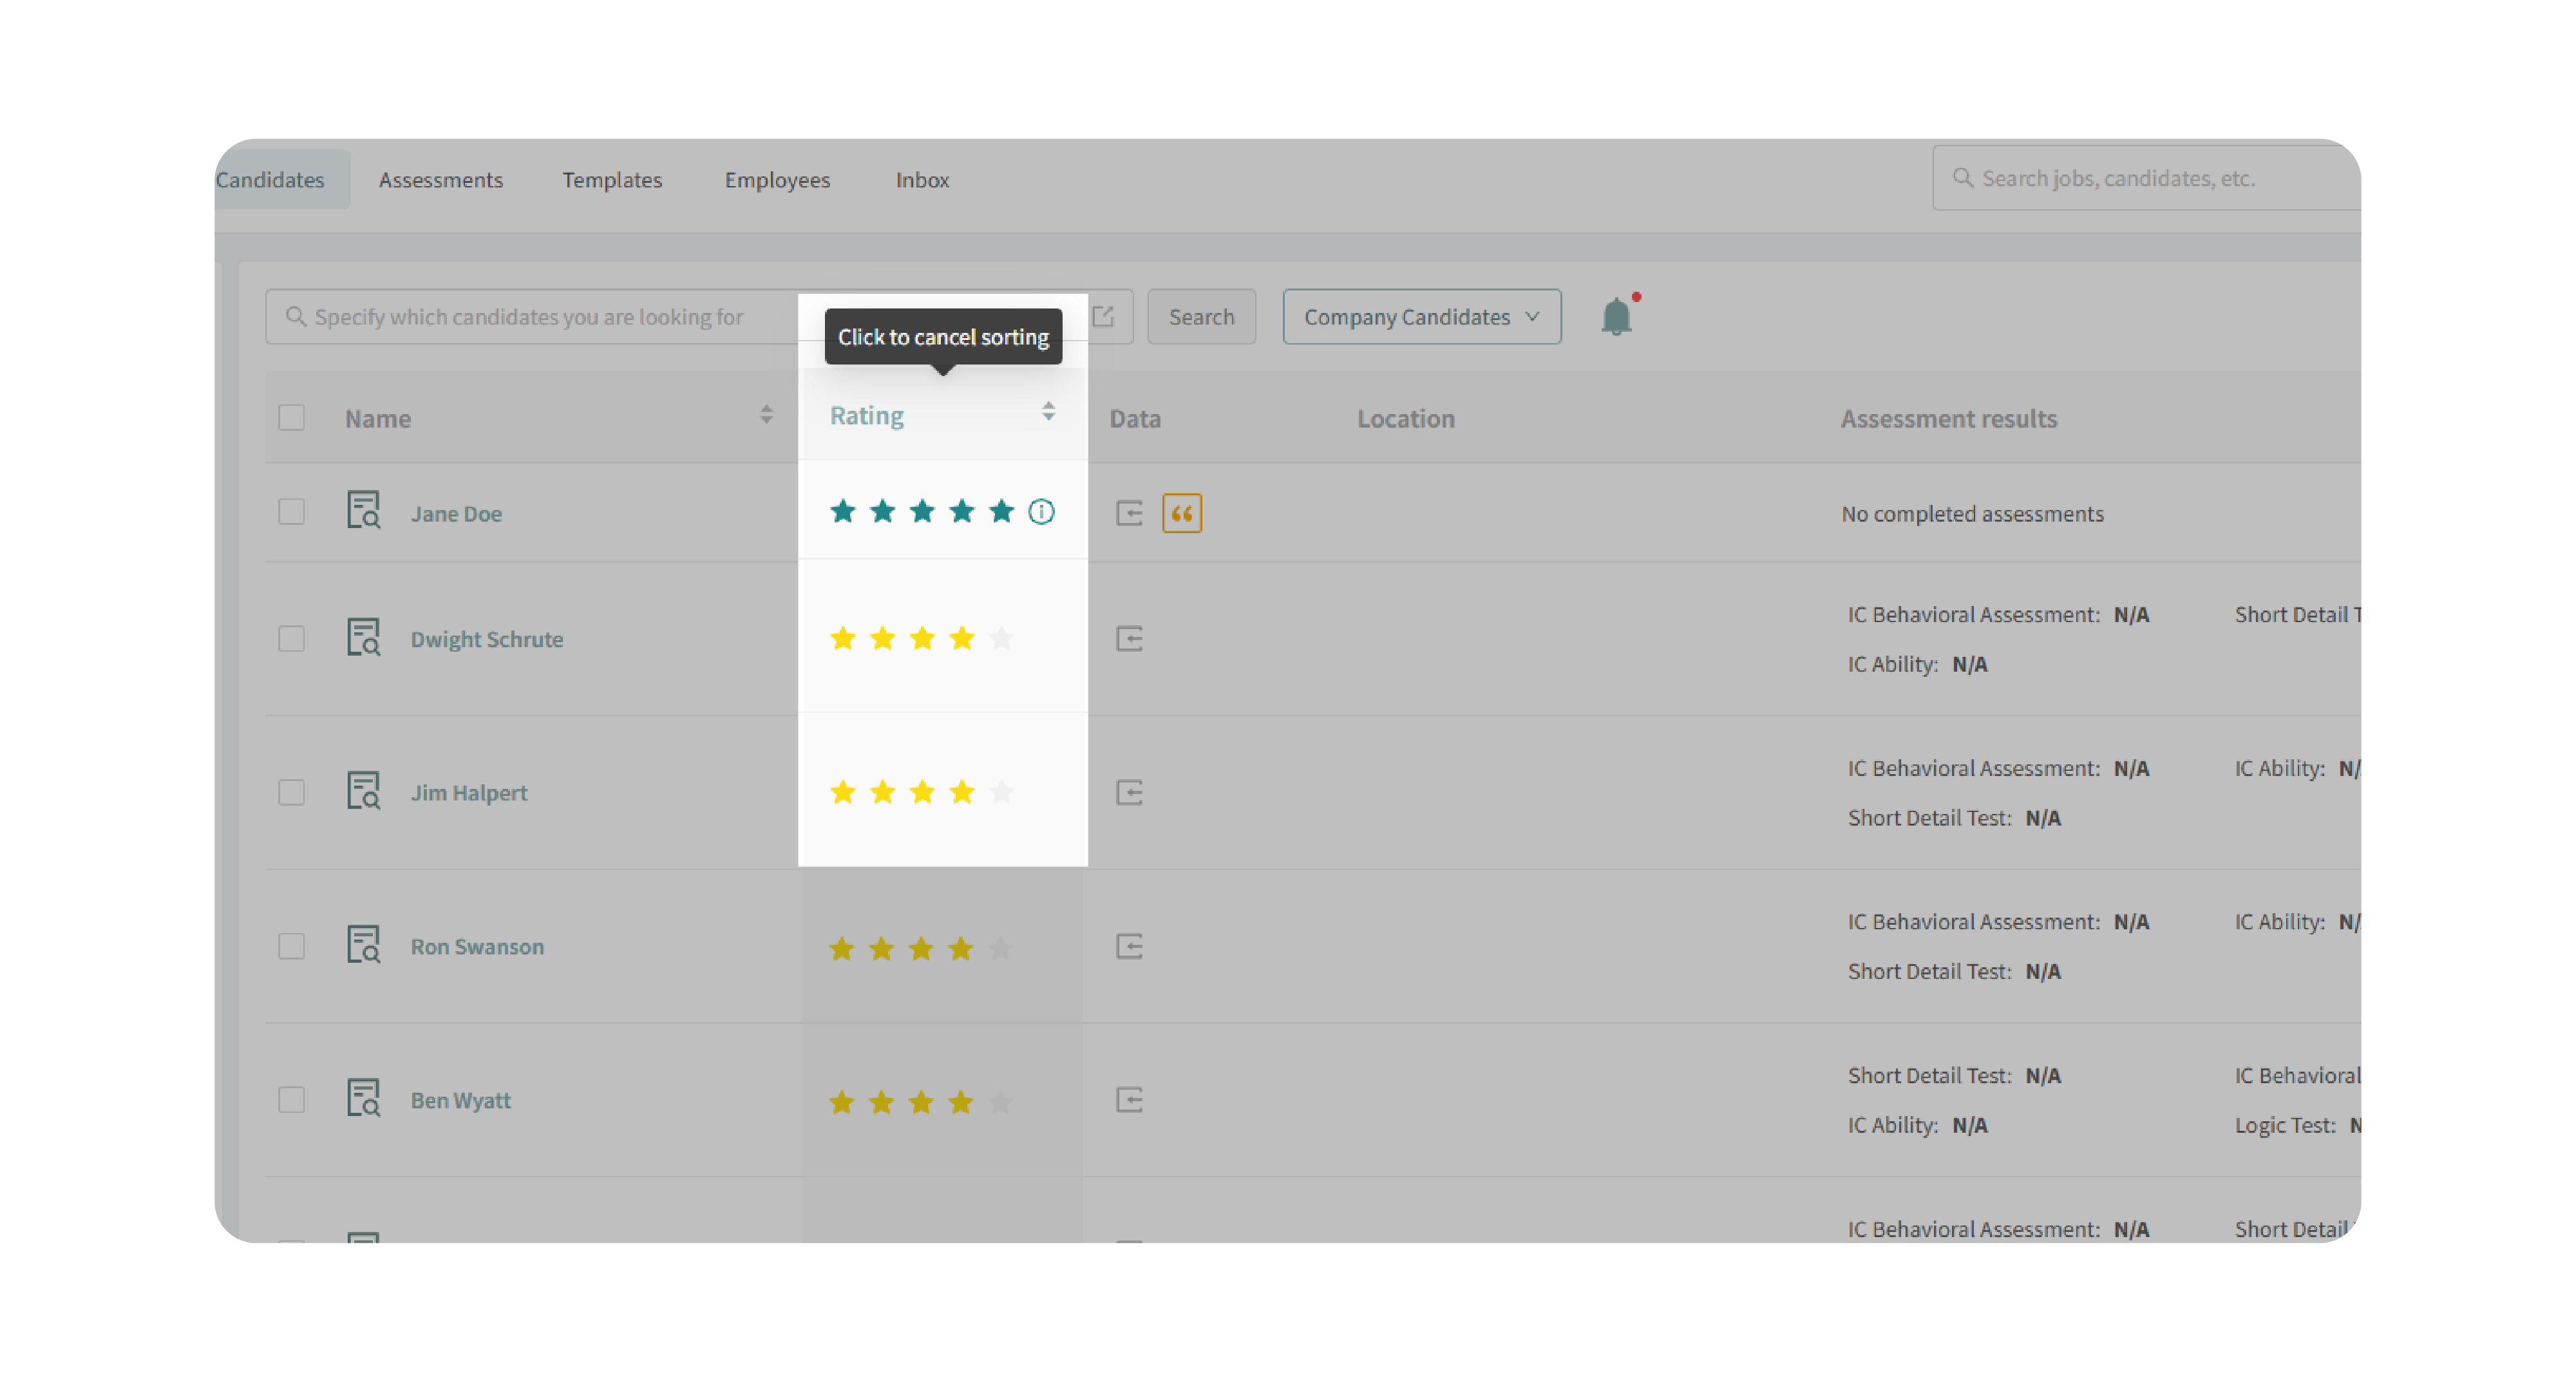Viewport: 2576px width, 1382px height.
Task: Open the Dwight Schrute candidate link
Action: click(487, 639)
